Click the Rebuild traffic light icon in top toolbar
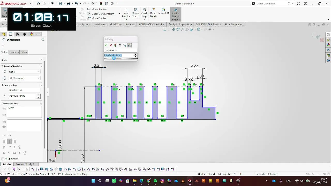331x186 pixels. click(101, 4)
